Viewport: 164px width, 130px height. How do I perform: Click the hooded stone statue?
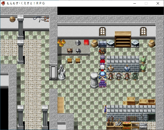coord(62,73)
